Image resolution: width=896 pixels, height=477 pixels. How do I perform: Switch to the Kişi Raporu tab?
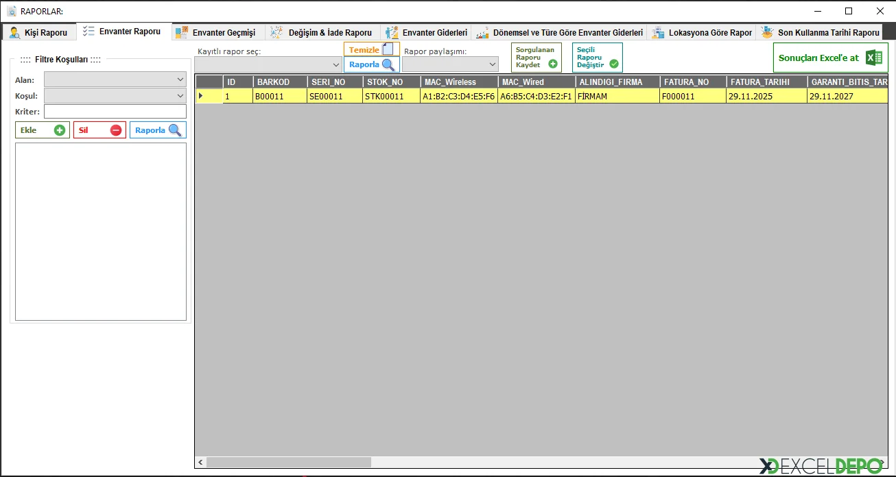[x=39, y=32]
